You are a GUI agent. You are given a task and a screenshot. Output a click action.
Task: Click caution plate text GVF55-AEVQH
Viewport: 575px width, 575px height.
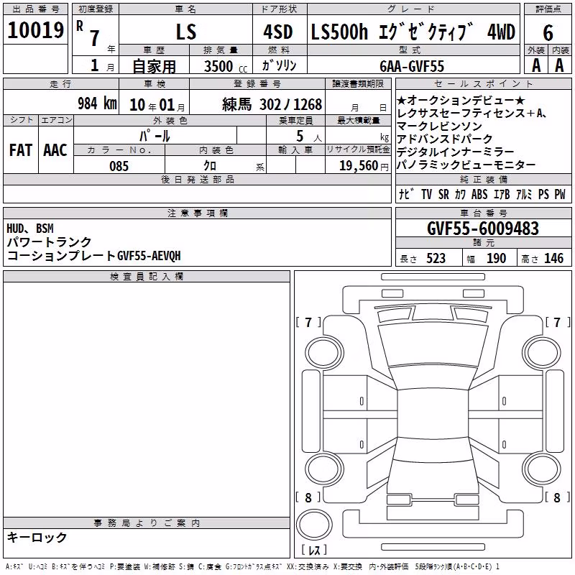tap(149, 256)
